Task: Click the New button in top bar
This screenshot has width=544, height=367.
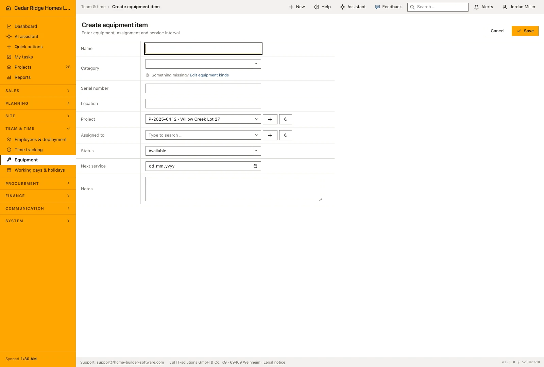Action: tap(297, 7)
